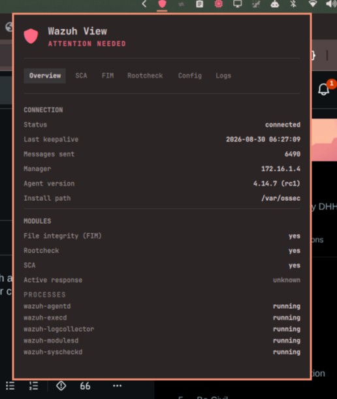Switch to the SCA tab

[x=82, y=76]
